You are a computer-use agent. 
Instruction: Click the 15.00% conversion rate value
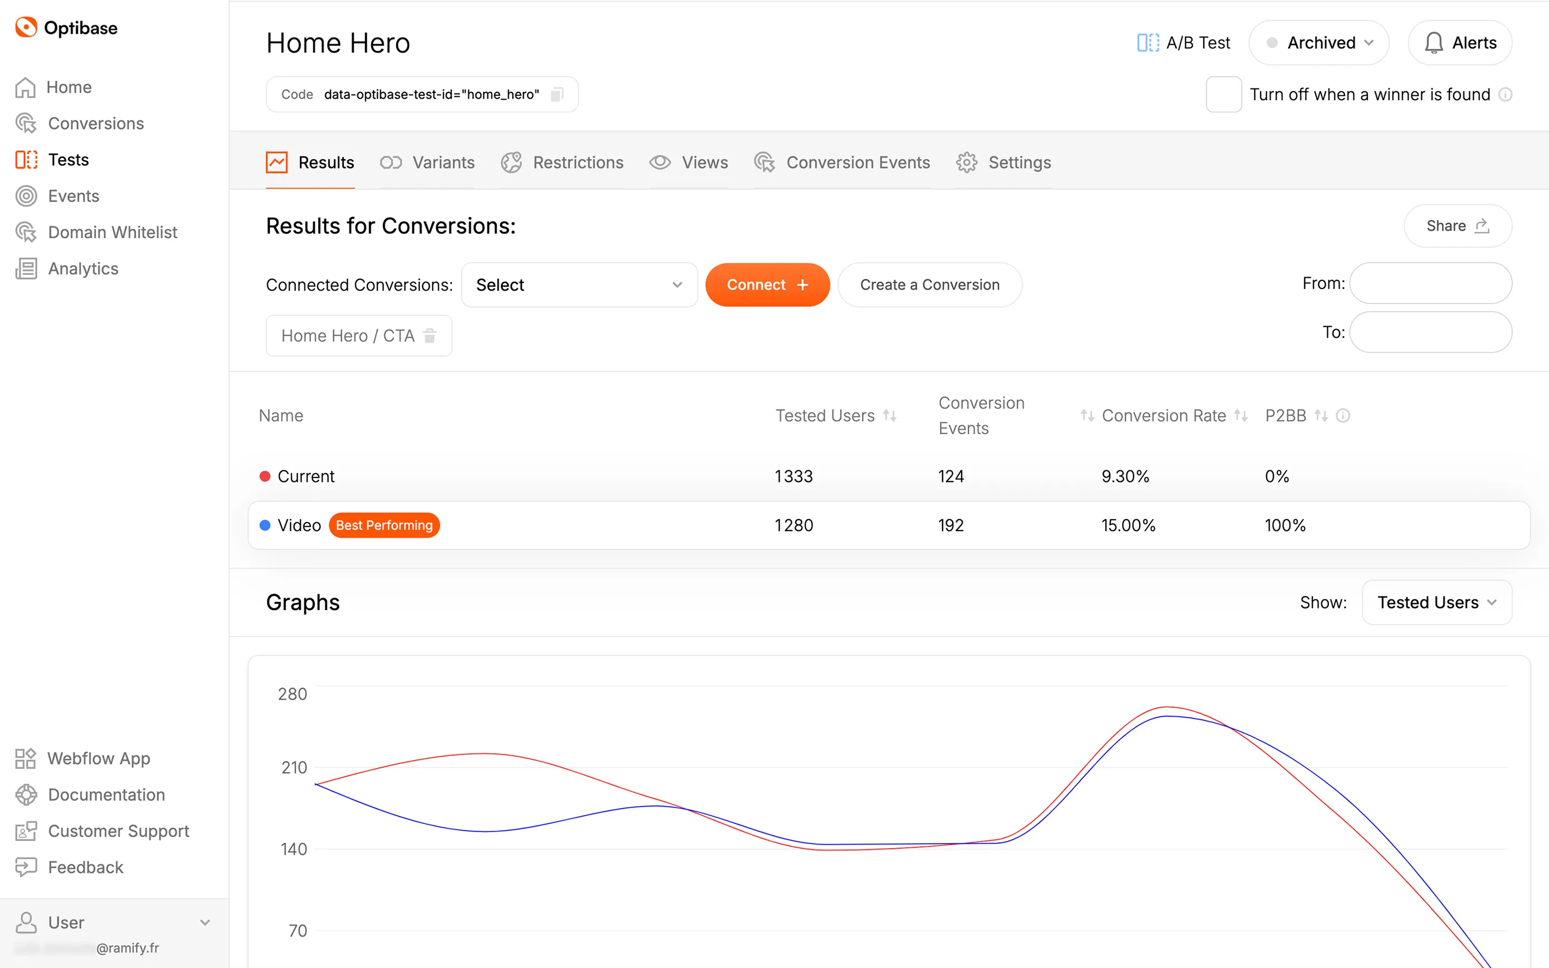coord(1128,525)
